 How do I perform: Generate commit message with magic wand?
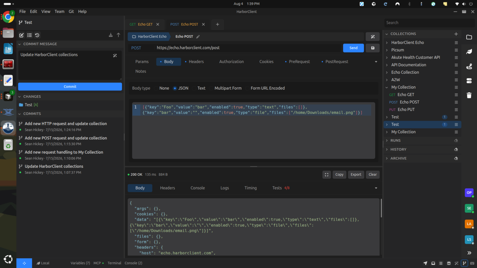[x=115, y=55]
